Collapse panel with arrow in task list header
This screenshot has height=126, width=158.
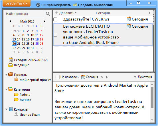click(150, 13)
